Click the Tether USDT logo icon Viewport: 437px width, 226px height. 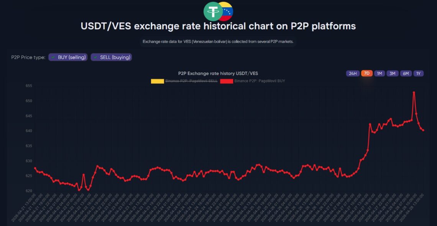[212, 11]
